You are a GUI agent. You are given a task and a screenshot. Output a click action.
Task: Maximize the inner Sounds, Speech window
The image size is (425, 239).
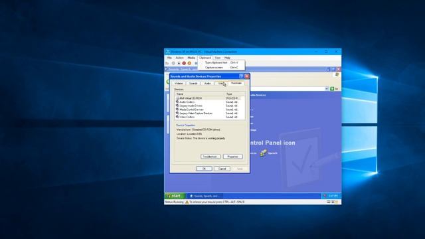coord(333,69)
